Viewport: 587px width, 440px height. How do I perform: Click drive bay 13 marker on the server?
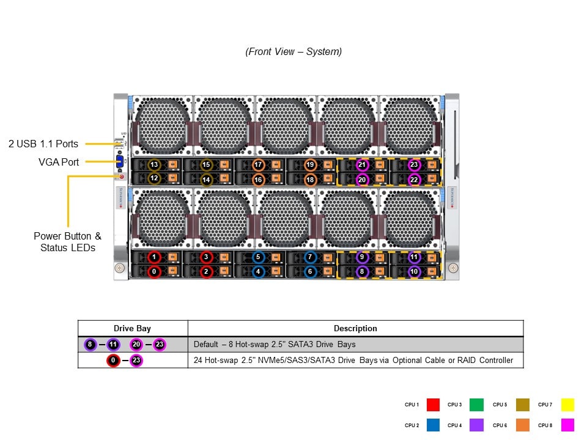155,165
